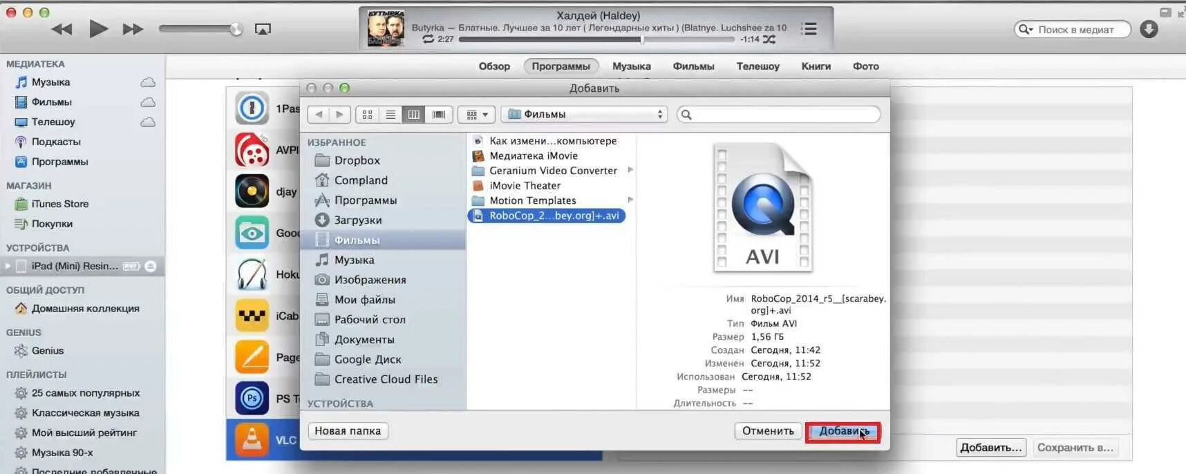Select Телешоу in the iTunes sidebar
The width and height of the screenshot is (1186, 474).
click(53, 122)
